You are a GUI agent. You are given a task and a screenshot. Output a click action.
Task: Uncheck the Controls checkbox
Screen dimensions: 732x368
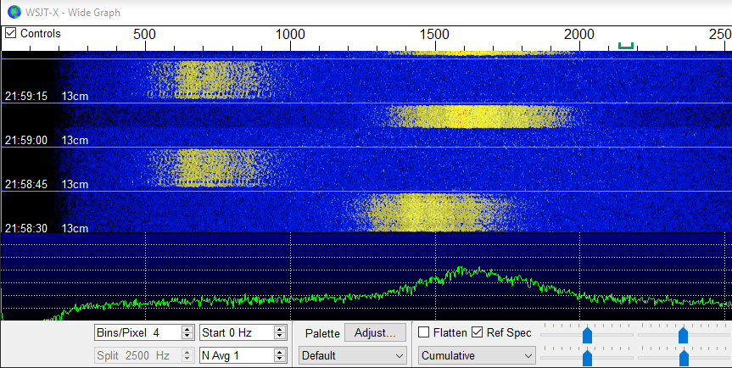click(11, 34)
